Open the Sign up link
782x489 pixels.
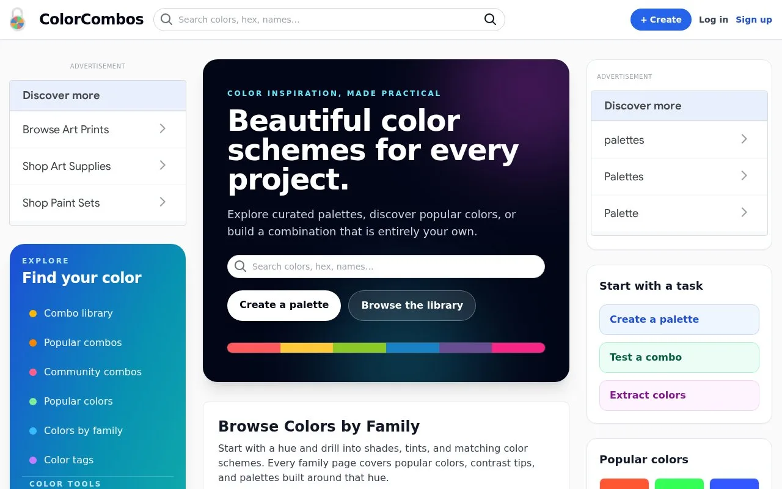pyautogui.click(x=754, y=20)
